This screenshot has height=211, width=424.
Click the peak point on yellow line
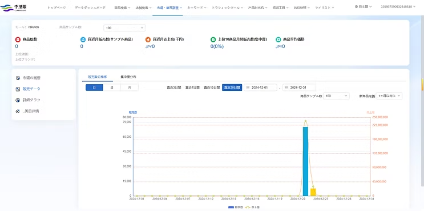pyautogui.click(x=305, y=121)
